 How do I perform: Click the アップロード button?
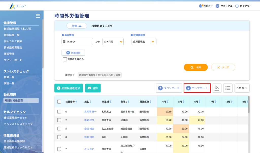(197, 88)
